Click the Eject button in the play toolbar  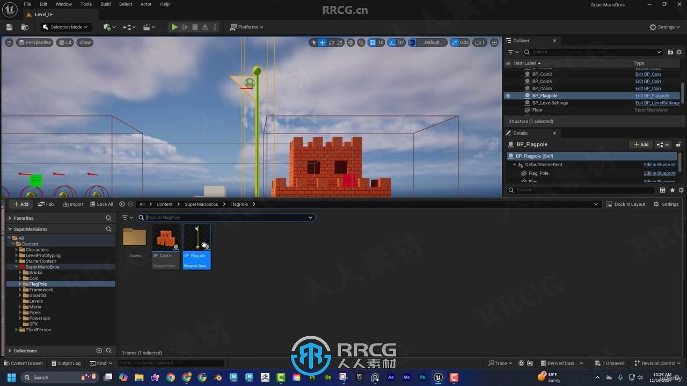coord(205,27)
